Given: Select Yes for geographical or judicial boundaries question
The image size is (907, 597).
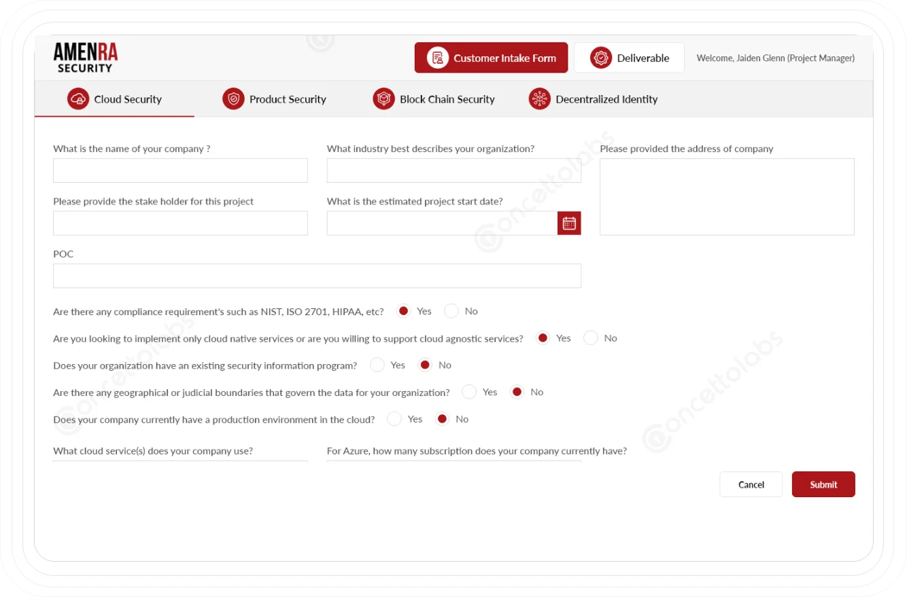Looking at the screenshot, I should (469, 392).
